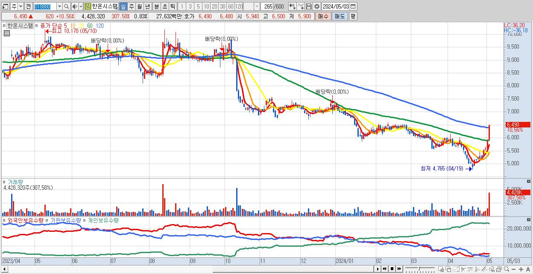Expand the dropdown next to the speaker
This screenshot has width=533, height=274.
point(80,6)
